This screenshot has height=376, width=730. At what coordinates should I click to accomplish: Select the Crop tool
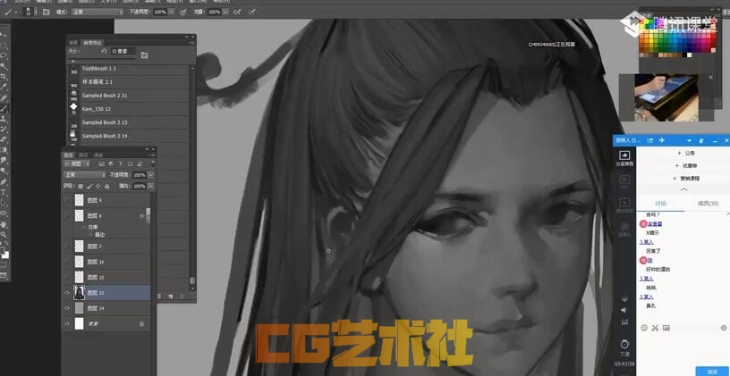click(4, 76)
